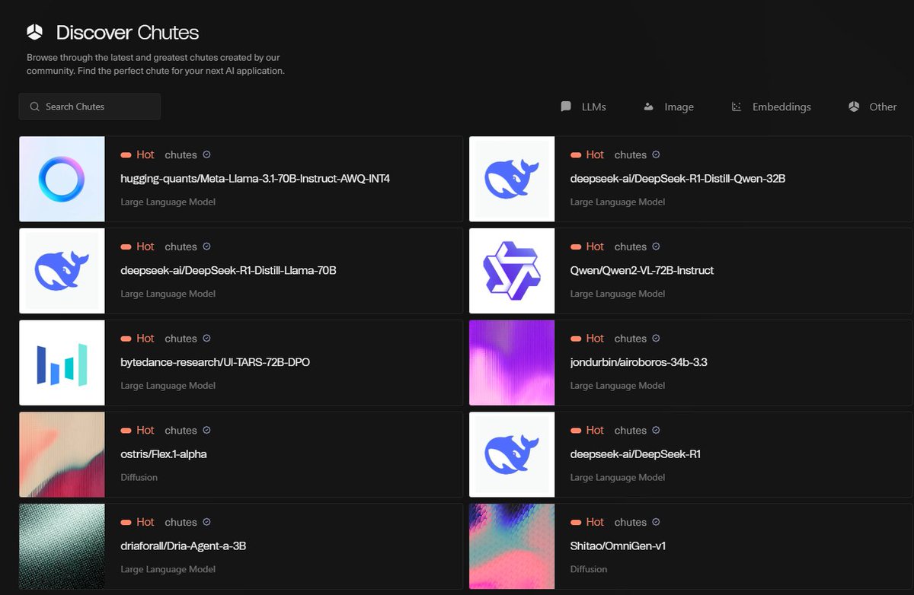Click the whale logo for DeepSeek-R1-Distill-Llama-70B
The height and width of the screenshot is (595, 914).
coord(62,271)
